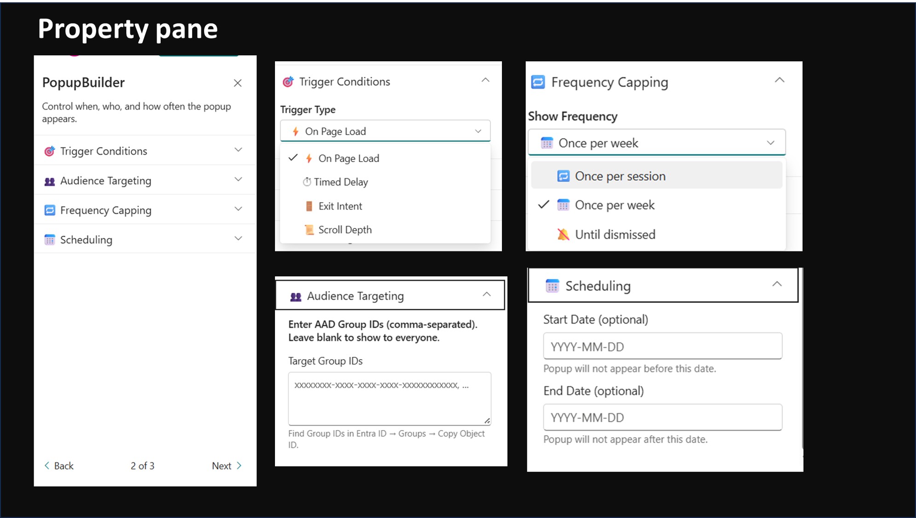This screenshot has width=916, height=518.
Task: Open the Trigger Type dropdown
Action: click(x=385, y=131)
